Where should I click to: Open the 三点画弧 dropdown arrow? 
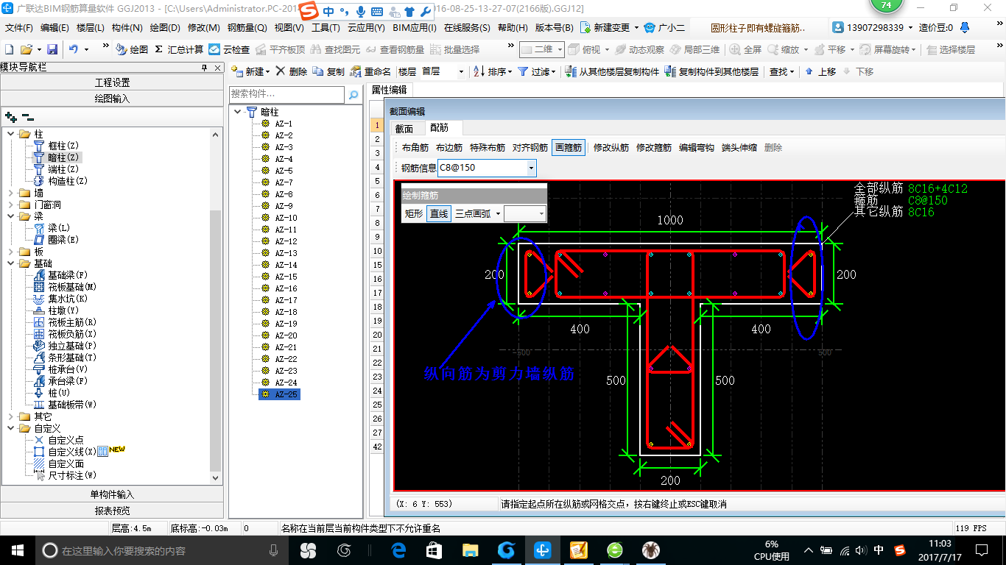point(498,213)
